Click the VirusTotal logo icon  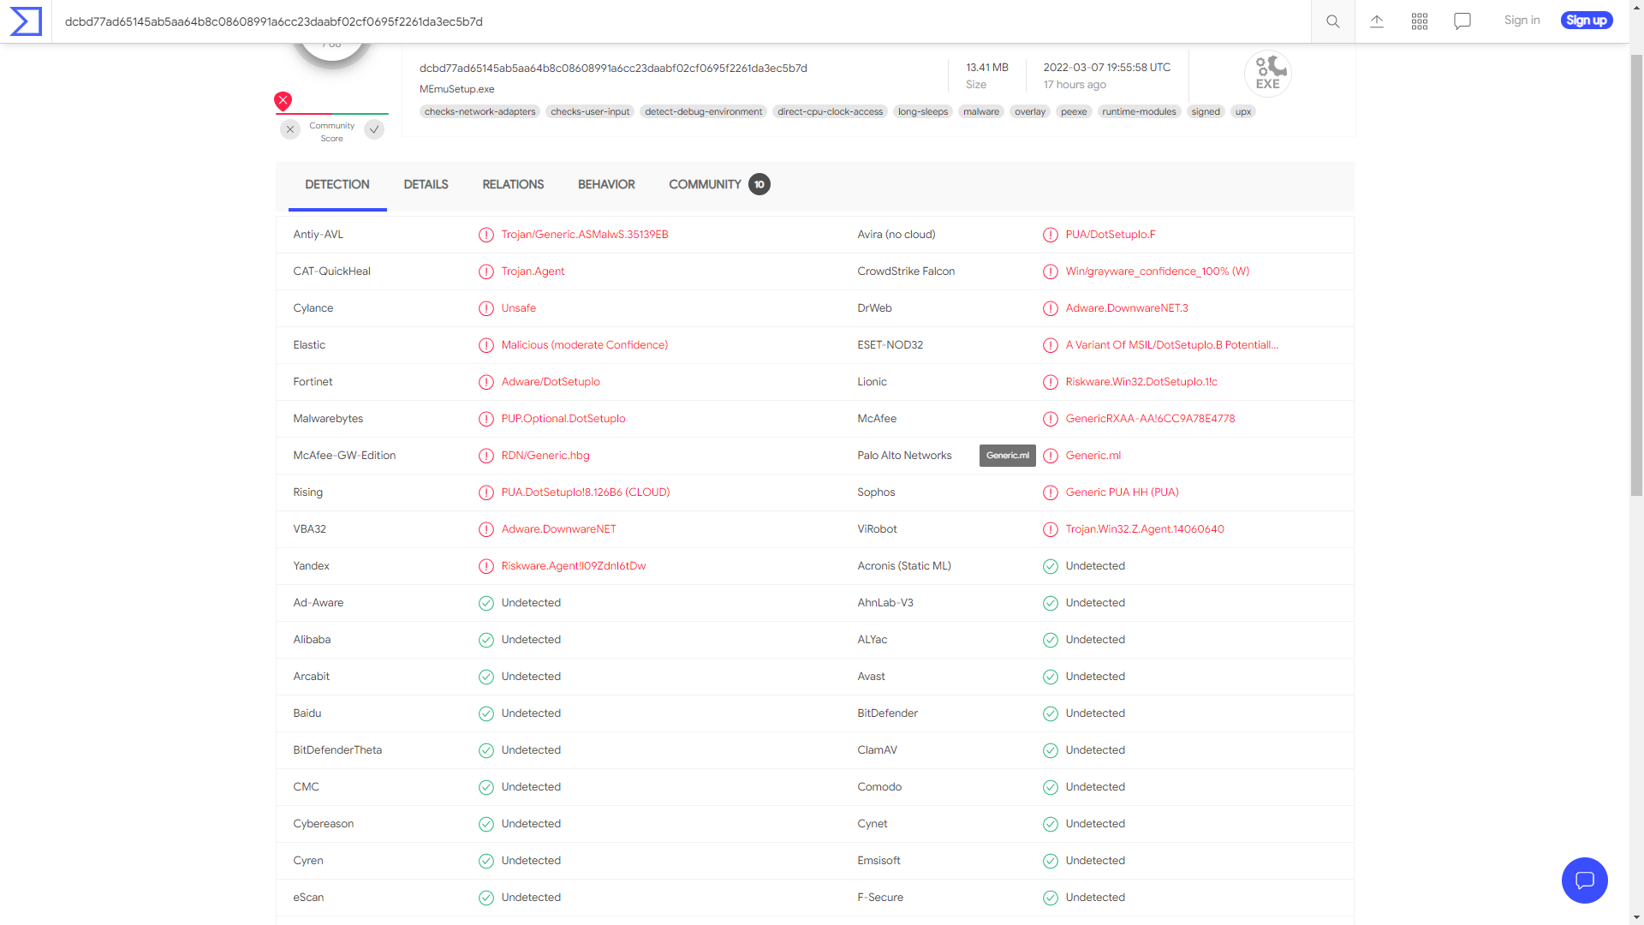pos(26,21)
